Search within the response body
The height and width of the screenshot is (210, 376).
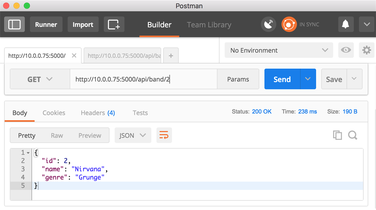353,135
